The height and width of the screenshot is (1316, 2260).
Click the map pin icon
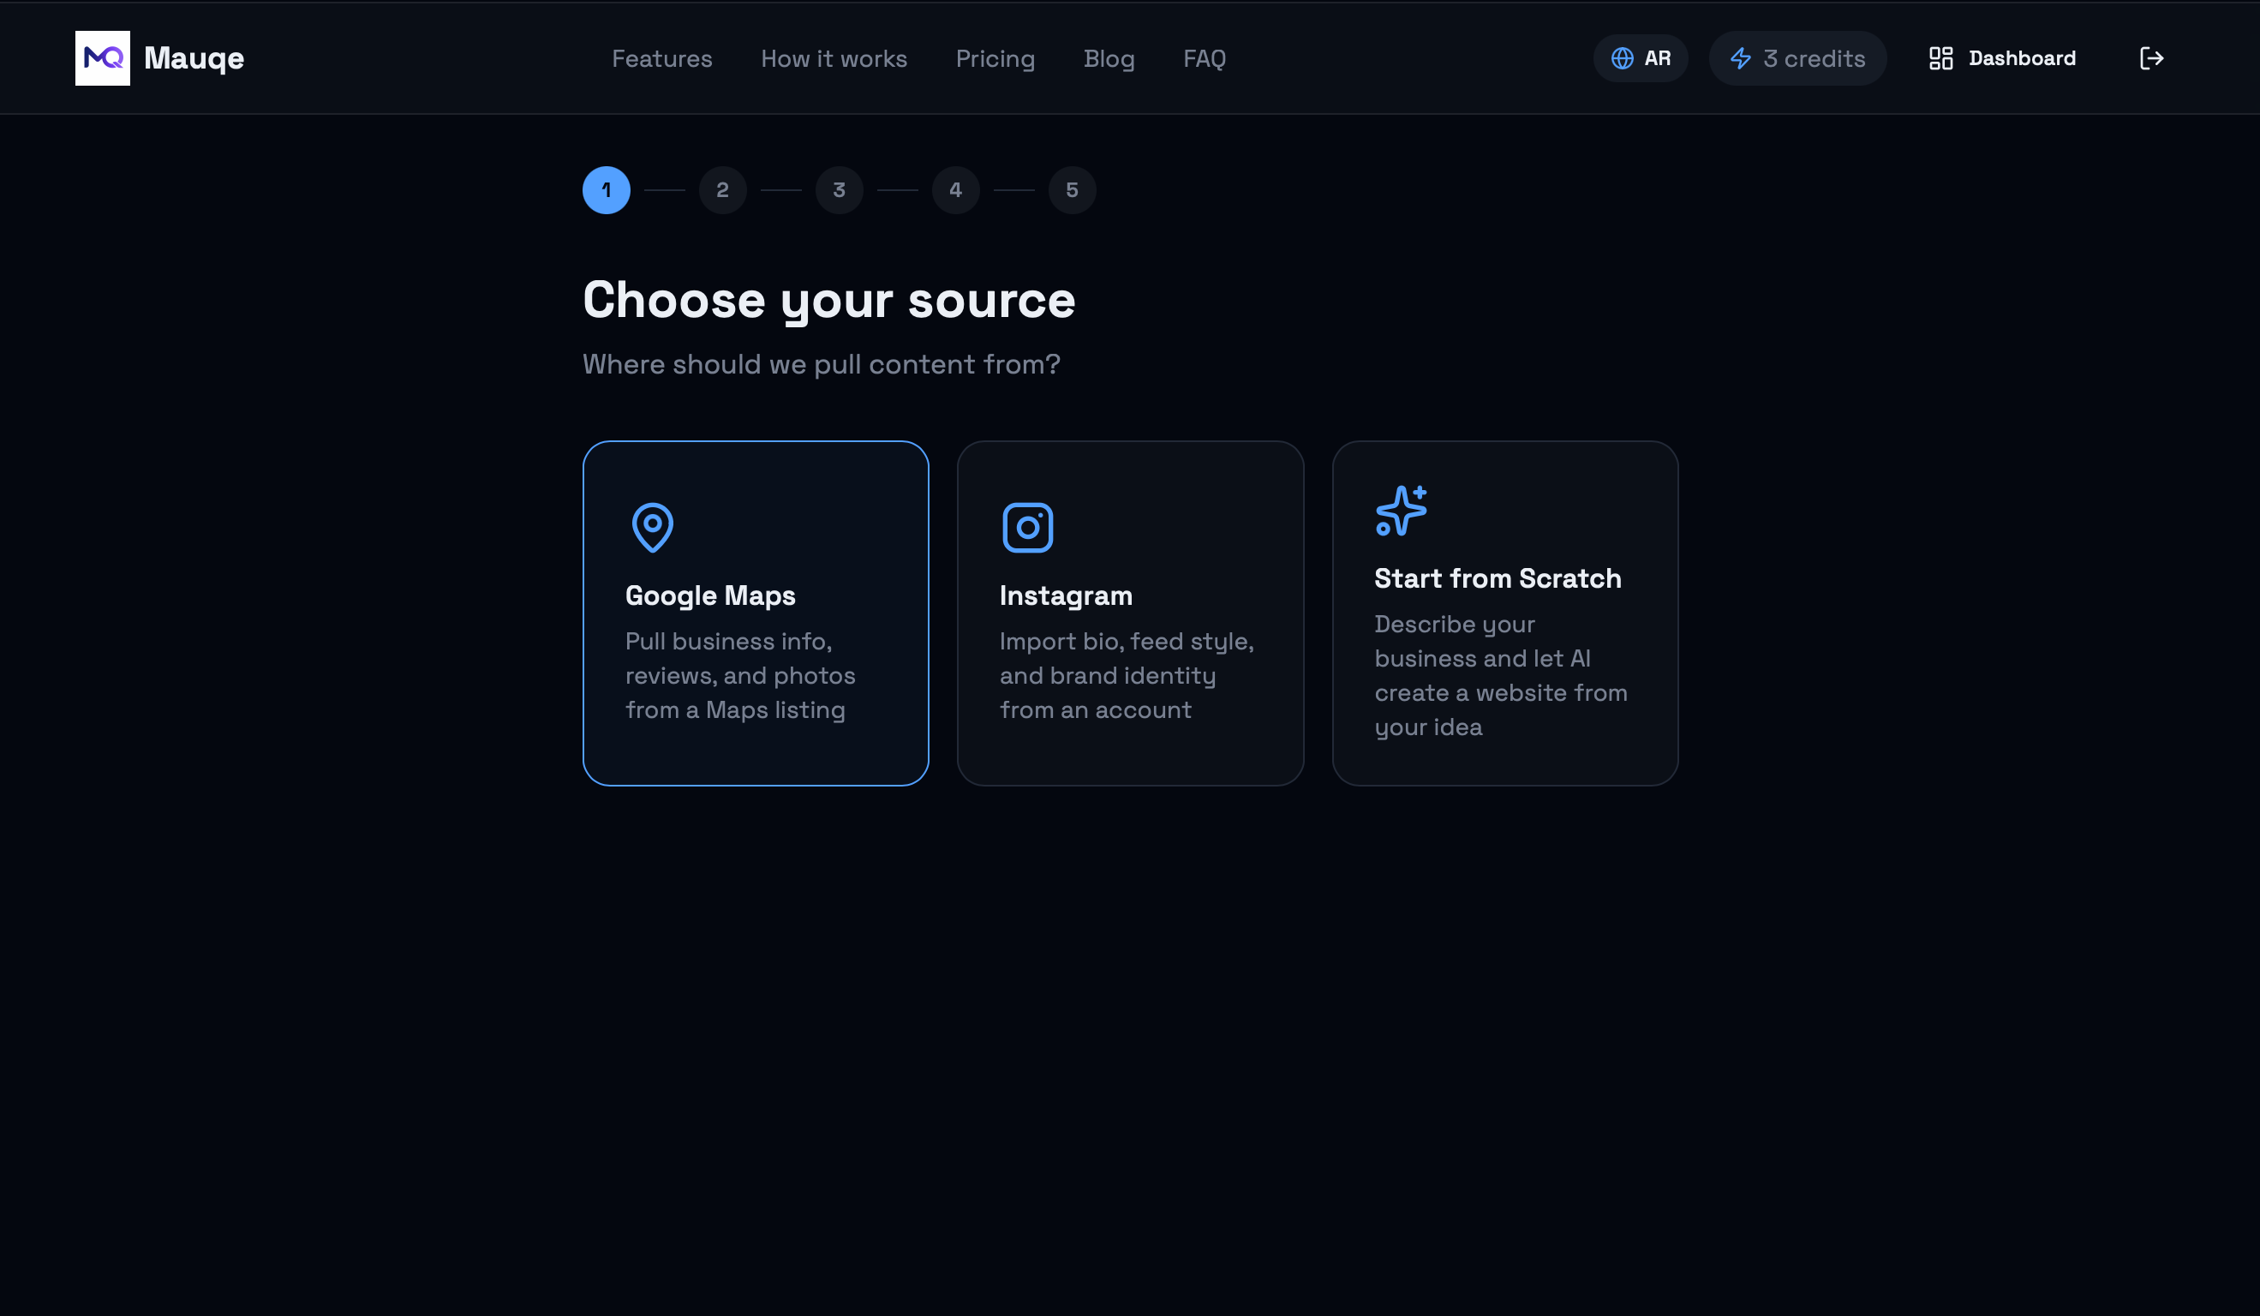pyautogui.click(x=653, y=528)
